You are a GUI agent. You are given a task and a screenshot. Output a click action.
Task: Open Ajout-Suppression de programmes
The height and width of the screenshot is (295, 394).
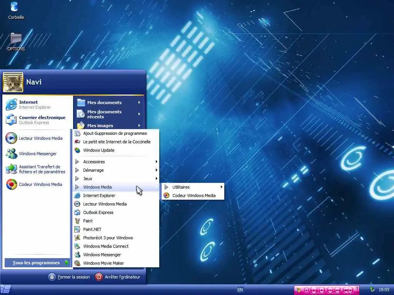(115, 133)
